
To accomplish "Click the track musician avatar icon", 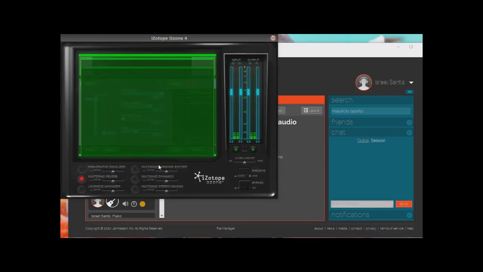I will (x=97, y=202).
